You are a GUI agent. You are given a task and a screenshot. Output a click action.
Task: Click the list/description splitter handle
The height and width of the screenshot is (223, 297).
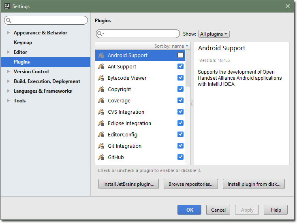point(192,103)
